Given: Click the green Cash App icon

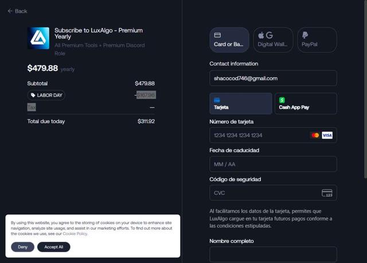Looking at the screenshot, I should pos(282,100).
